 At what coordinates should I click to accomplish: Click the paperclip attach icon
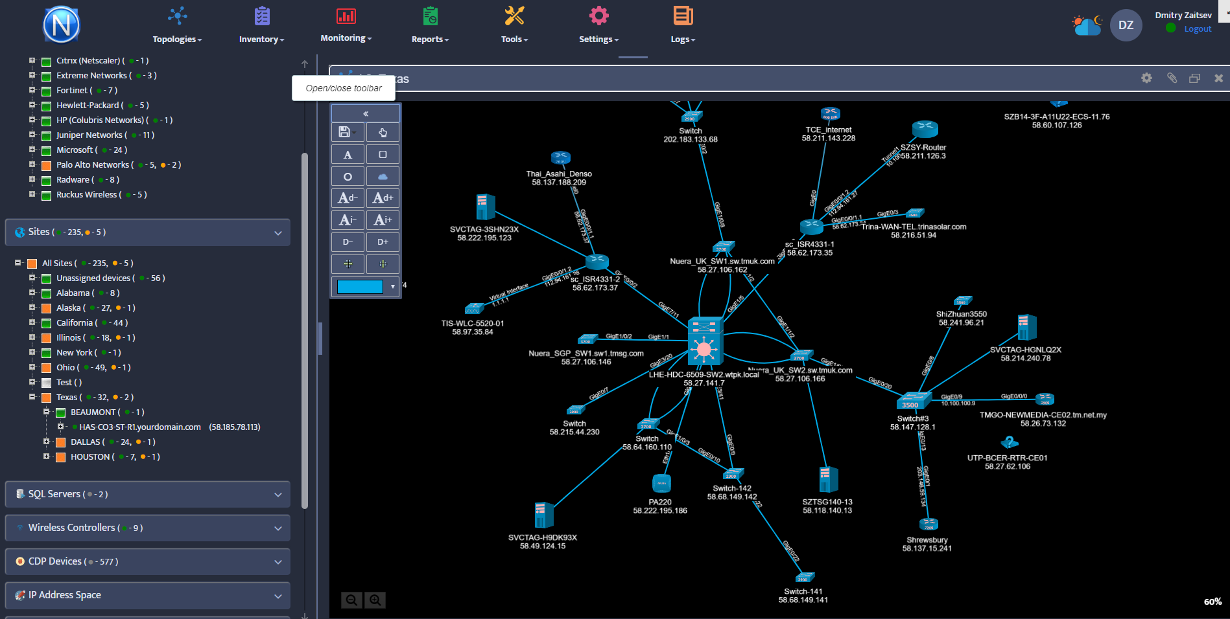(x=1172, y=78)
